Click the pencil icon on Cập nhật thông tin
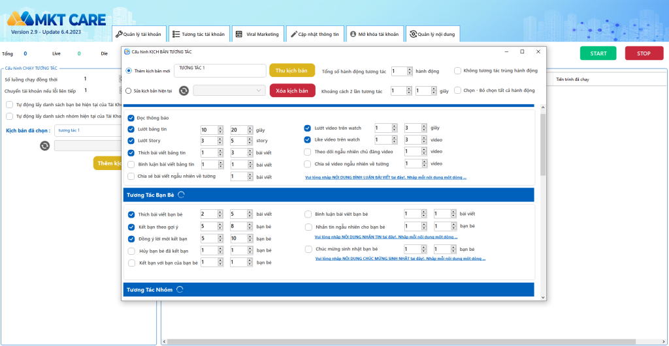The height and width of the screenshot is (346, 669). 293,34
